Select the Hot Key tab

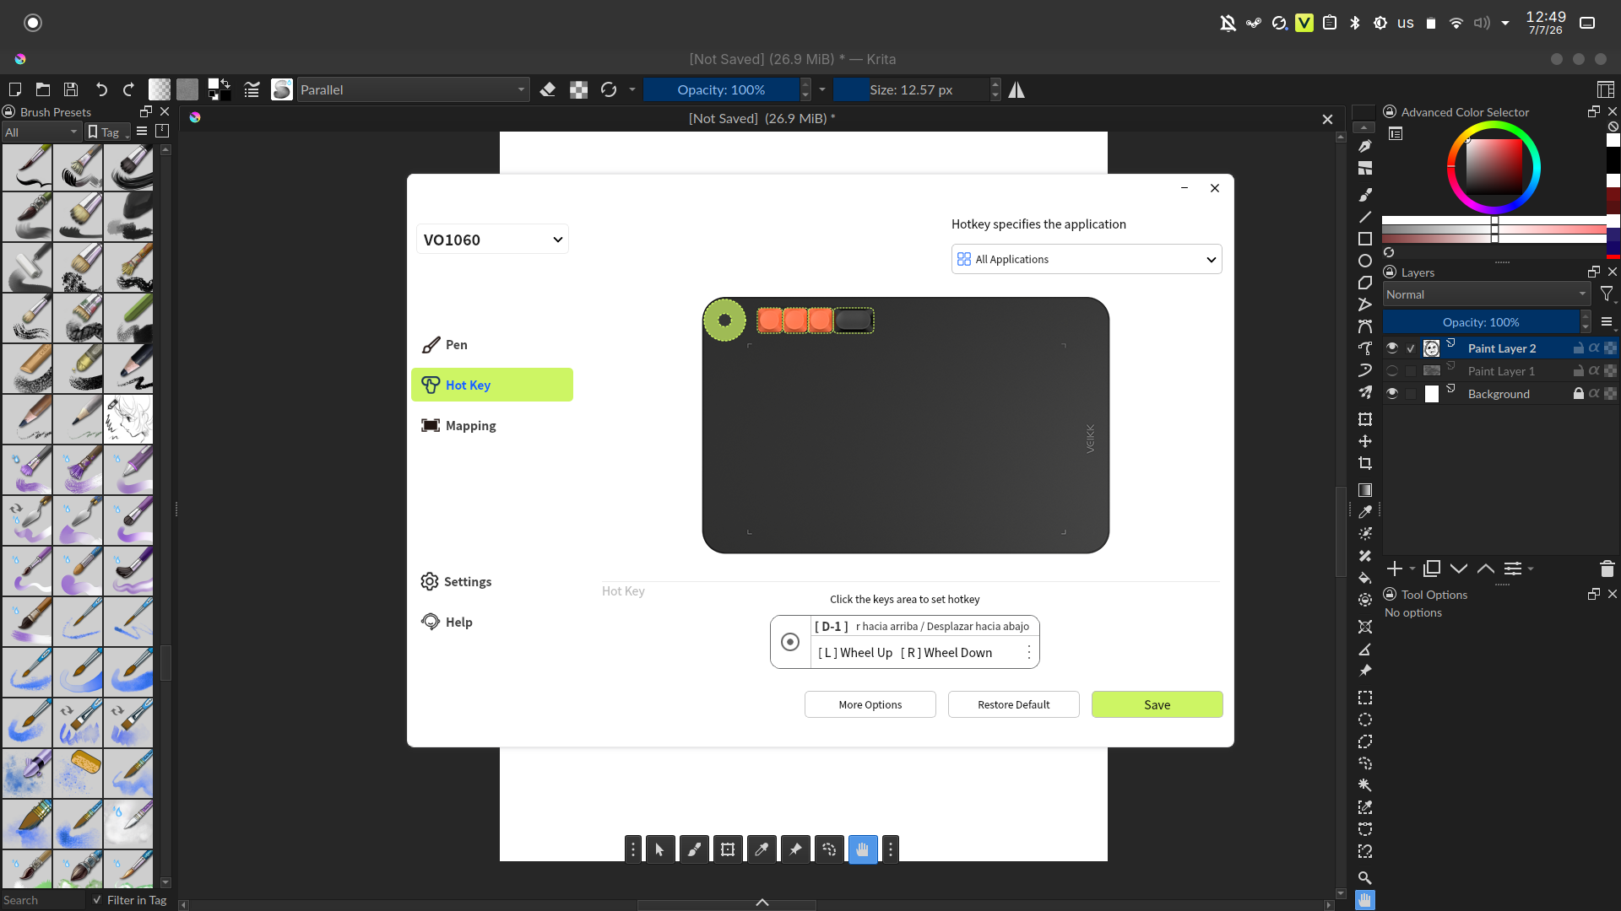tap(492, 385)
